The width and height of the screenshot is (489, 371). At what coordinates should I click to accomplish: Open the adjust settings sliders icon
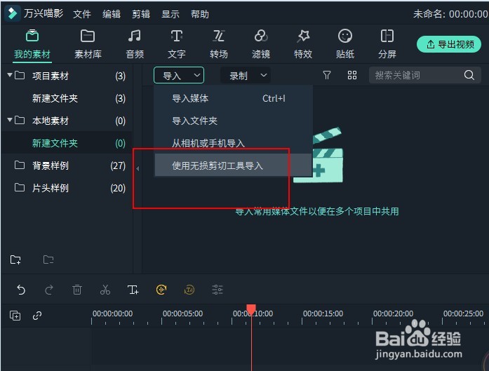(217, 290)
